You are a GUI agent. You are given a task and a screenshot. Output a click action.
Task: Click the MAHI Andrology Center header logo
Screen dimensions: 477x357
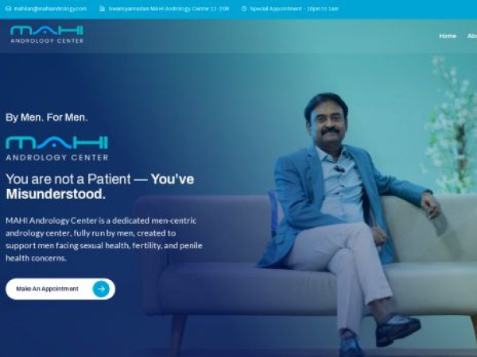click(x=47, y=35)
